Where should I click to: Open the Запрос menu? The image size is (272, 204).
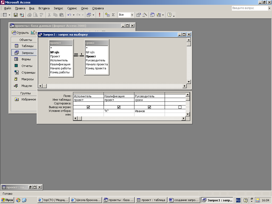pos(58,8)
